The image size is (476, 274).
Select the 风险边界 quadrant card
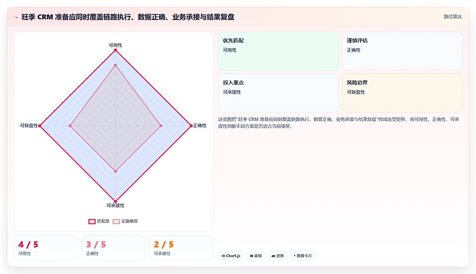coord(402,93)
